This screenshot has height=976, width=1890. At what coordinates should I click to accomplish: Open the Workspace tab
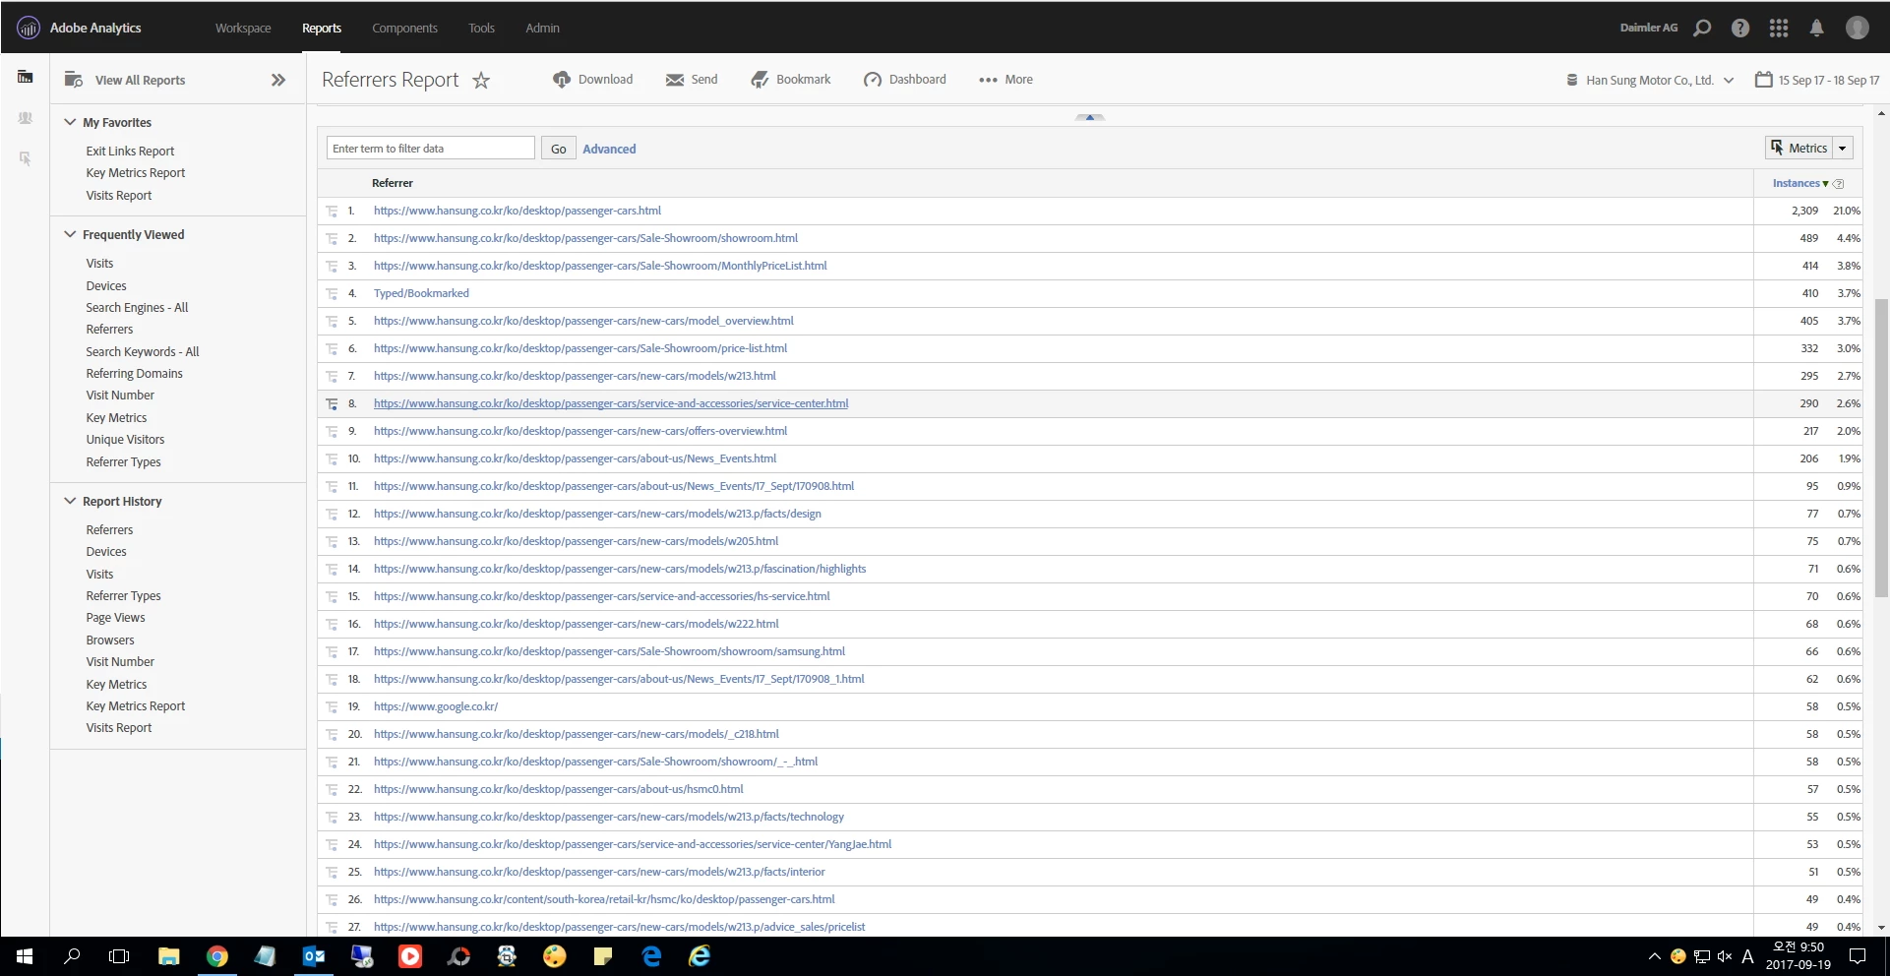pos(243,28)
